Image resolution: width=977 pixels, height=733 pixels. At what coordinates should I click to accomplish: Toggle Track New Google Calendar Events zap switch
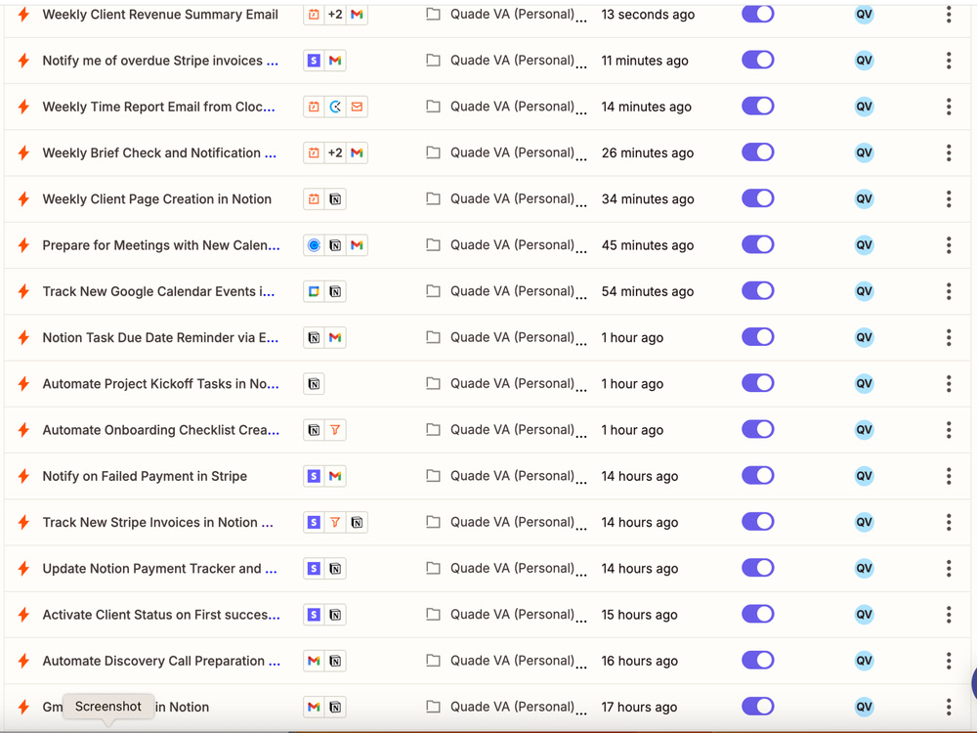pos(758,290)
